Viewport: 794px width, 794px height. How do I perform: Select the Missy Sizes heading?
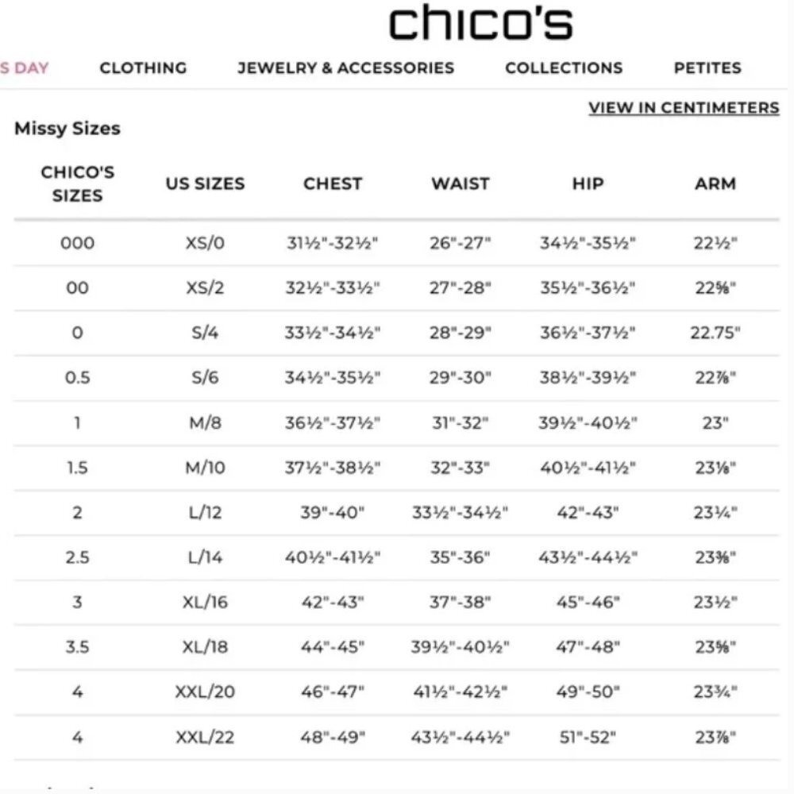pos(67,129)
